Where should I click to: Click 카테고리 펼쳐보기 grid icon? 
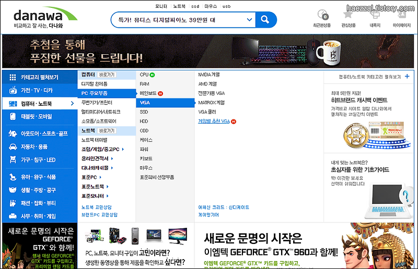pos(13,77)
